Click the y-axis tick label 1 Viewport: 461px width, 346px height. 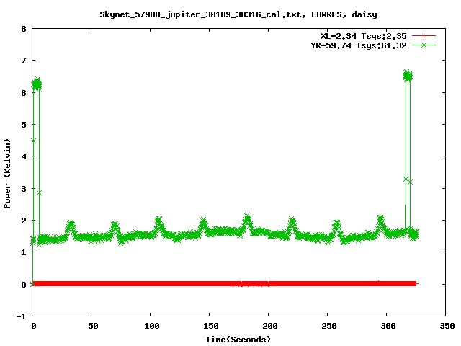pos(24,252)
